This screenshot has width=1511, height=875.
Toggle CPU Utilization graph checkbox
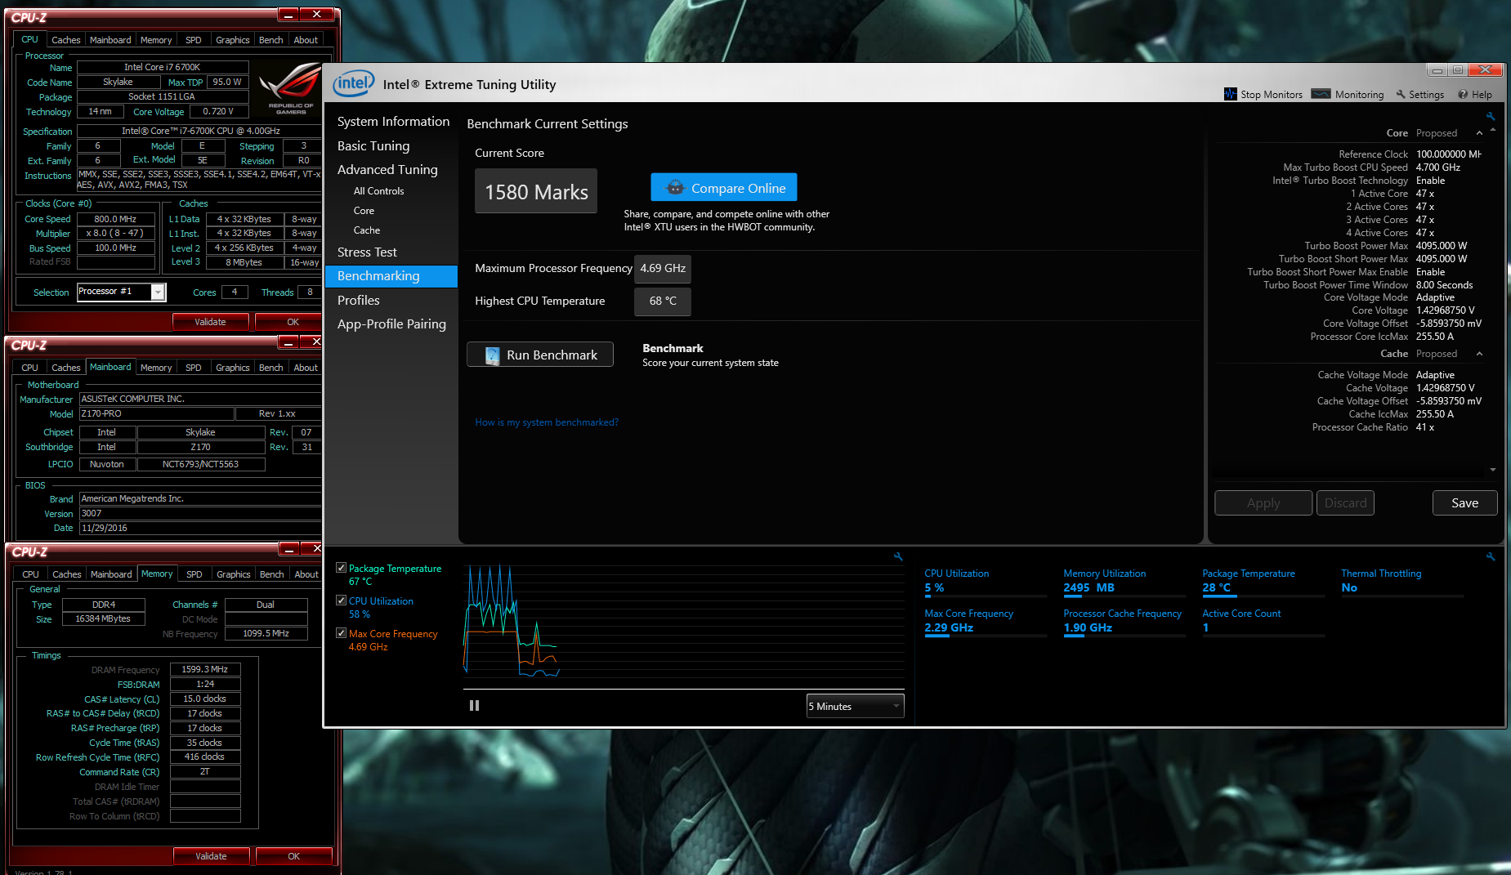(341, 600)
